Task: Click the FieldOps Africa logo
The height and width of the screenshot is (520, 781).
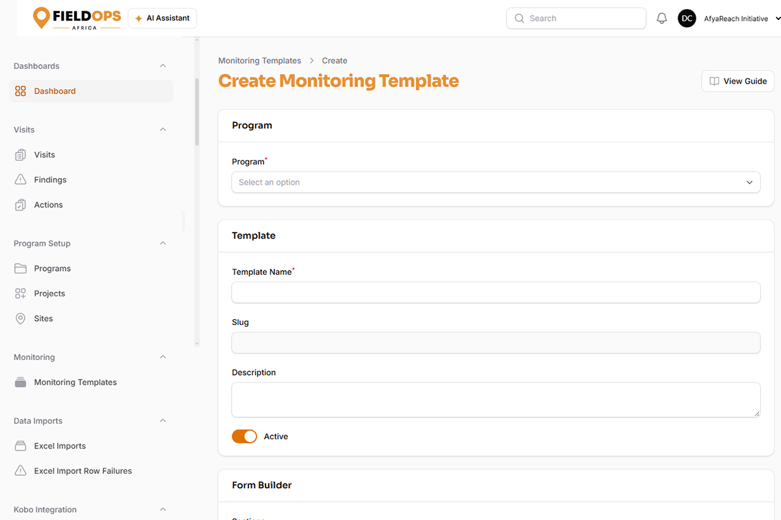Action: pyautogui.click(x=77, y=18)
